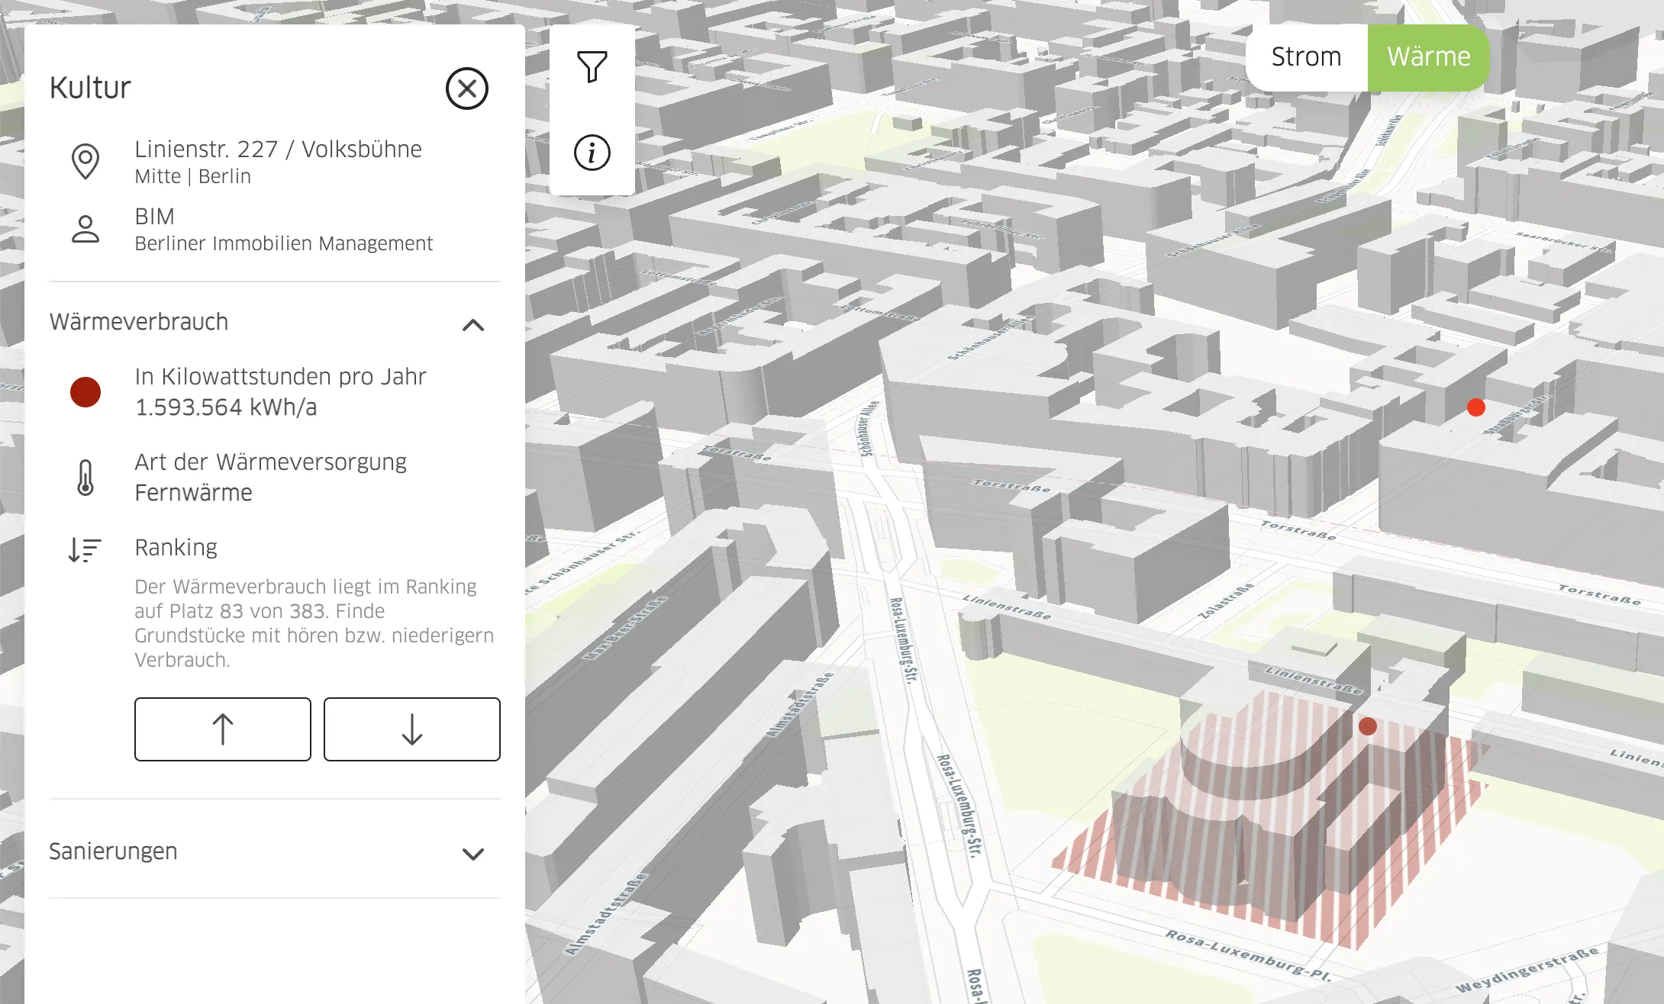Click the 'Ranking' heading
Viewport: 1664px width, 1004px height.
tap(176, 548)
